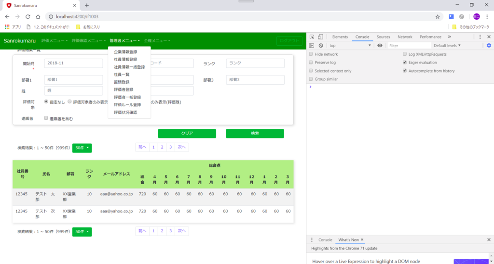Viewport: 494px width, 264px height.
Task: Open the アプリ apps shortcut
Action: pyautogui.click(x=13, y=27)
